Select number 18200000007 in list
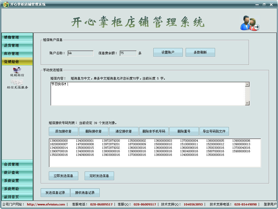Viewport: 278px width, 209px height. tap(59, 144)
